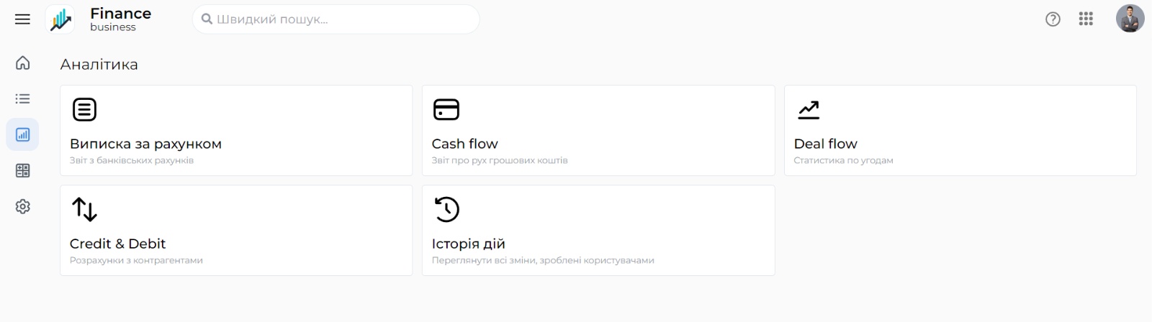Click the search magnifier icon
Screen dimensions: 1152x322
point(207,19)
